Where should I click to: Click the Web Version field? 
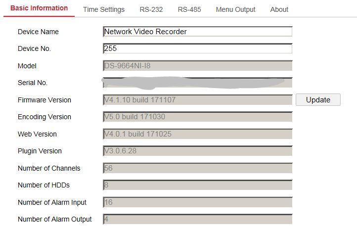[198, 134]
